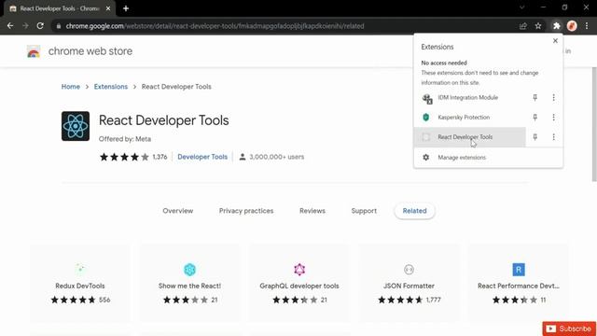Open the GraphQL developer tools card
This screenshot has width=597, height=336.
[x=299, y=284]
